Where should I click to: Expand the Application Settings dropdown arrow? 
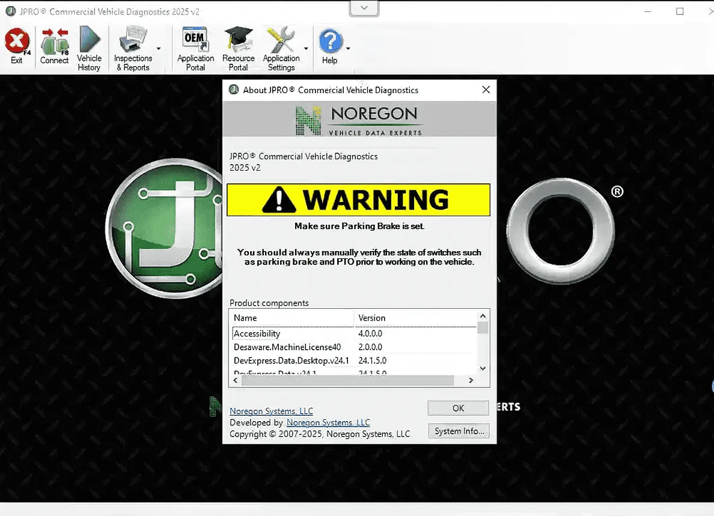[x=306, y=49]
